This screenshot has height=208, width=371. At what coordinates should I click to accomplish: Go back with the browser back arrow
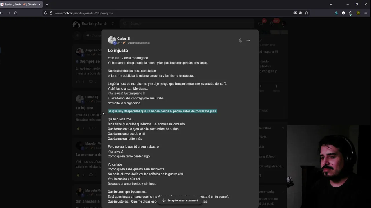pos(2,13)
